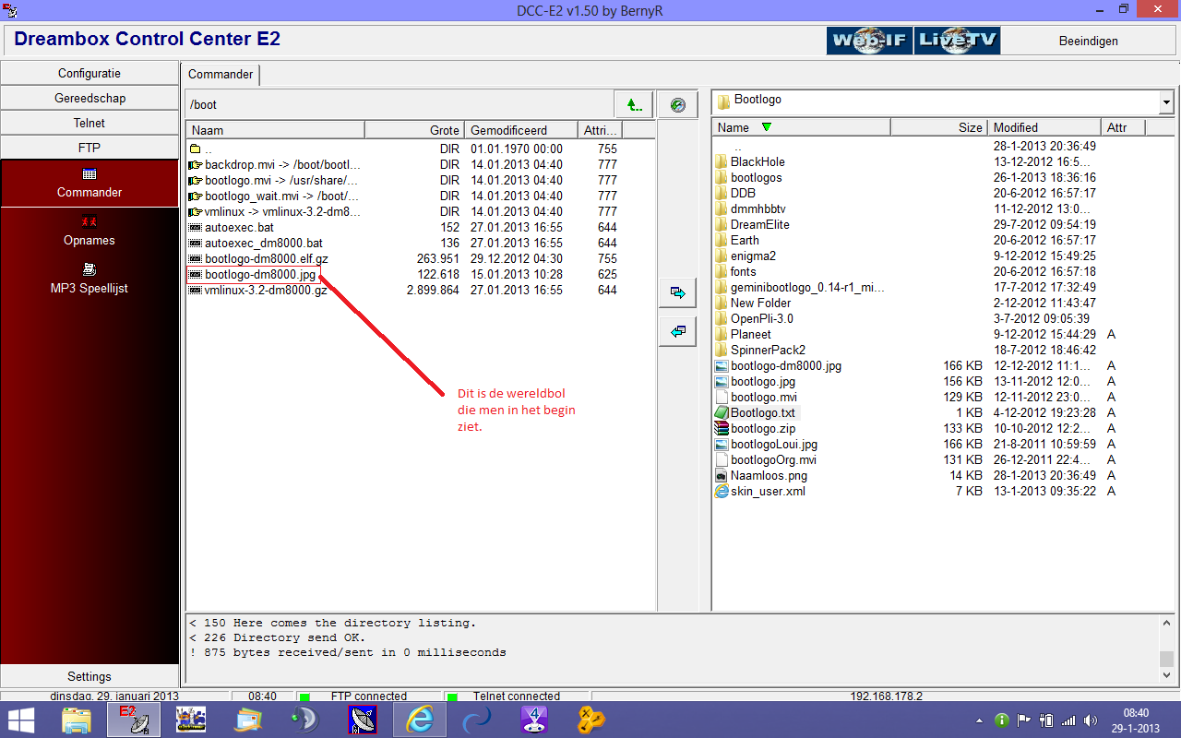Open the Configuratie section

pyautogui.click(x=89, y=73)
